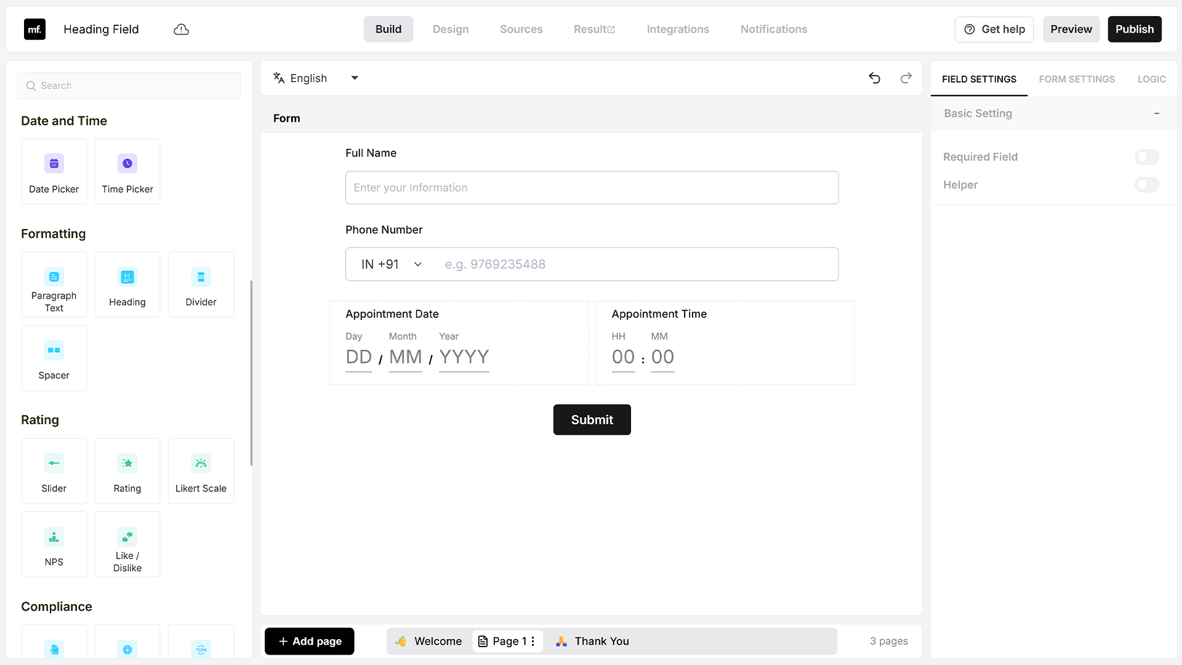Add the Time Picker field

[x=127, y=171]
